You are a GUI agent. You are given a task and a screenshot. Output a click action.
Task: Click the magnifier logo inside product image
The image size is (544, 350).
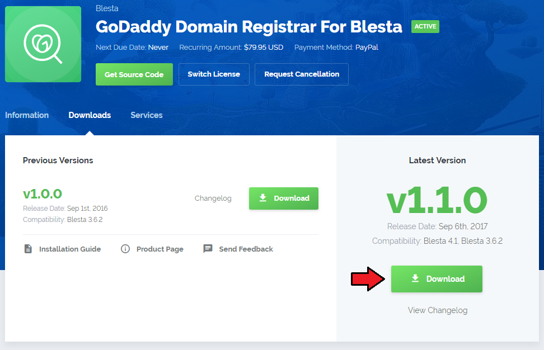point(43,44)
